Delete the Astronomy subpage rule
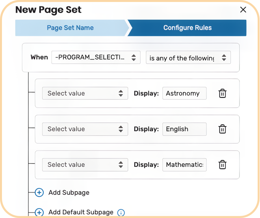Image resolution: width=260 pixels, height=218 pixels. tap(222, 93)
